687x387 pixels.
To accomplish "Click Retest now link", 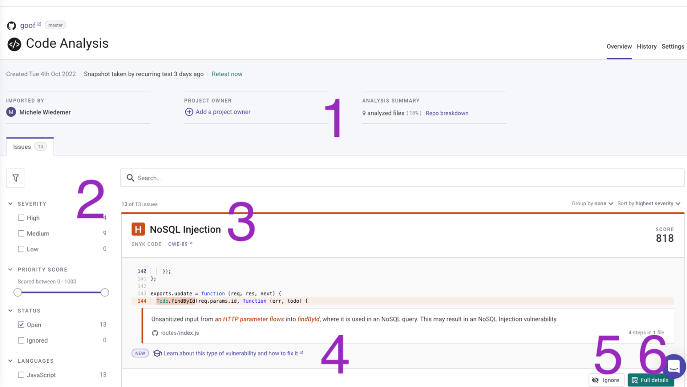I will click(227, 74).
